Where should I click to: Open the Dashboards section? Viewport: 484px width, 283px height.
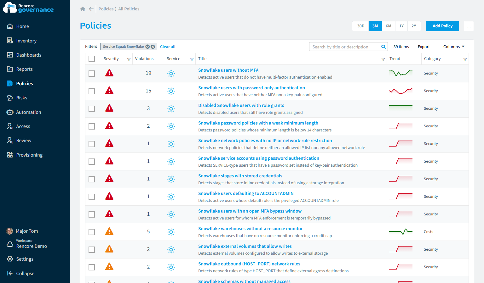(x=29, y=55)
